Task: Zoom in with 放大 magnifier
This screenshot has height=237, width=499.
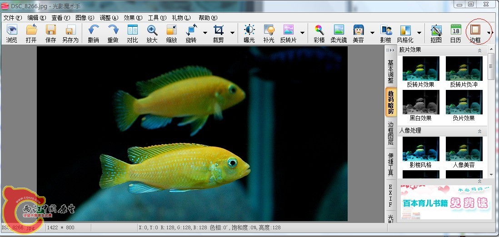Action: pyautogui.click(x=152, y=34)
